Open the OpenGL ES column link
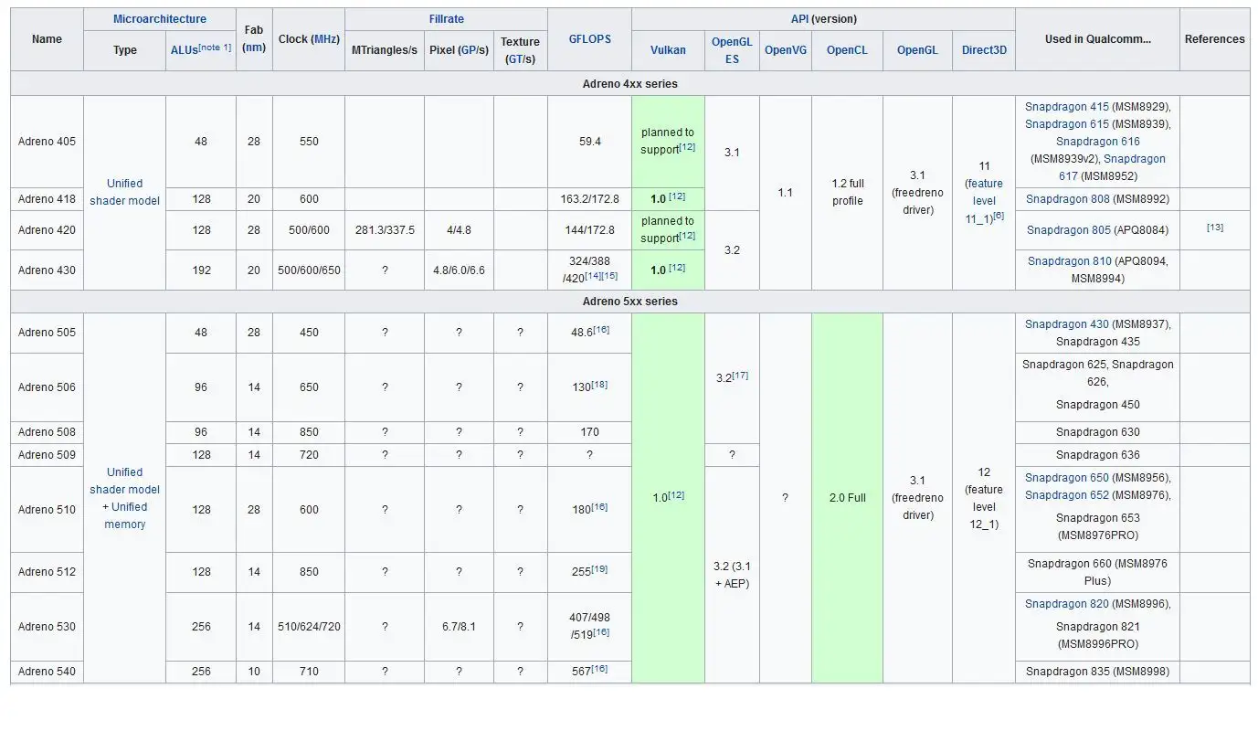Image resolution: width=1258 pixels, height=731 pixels. tap(732, 50)
